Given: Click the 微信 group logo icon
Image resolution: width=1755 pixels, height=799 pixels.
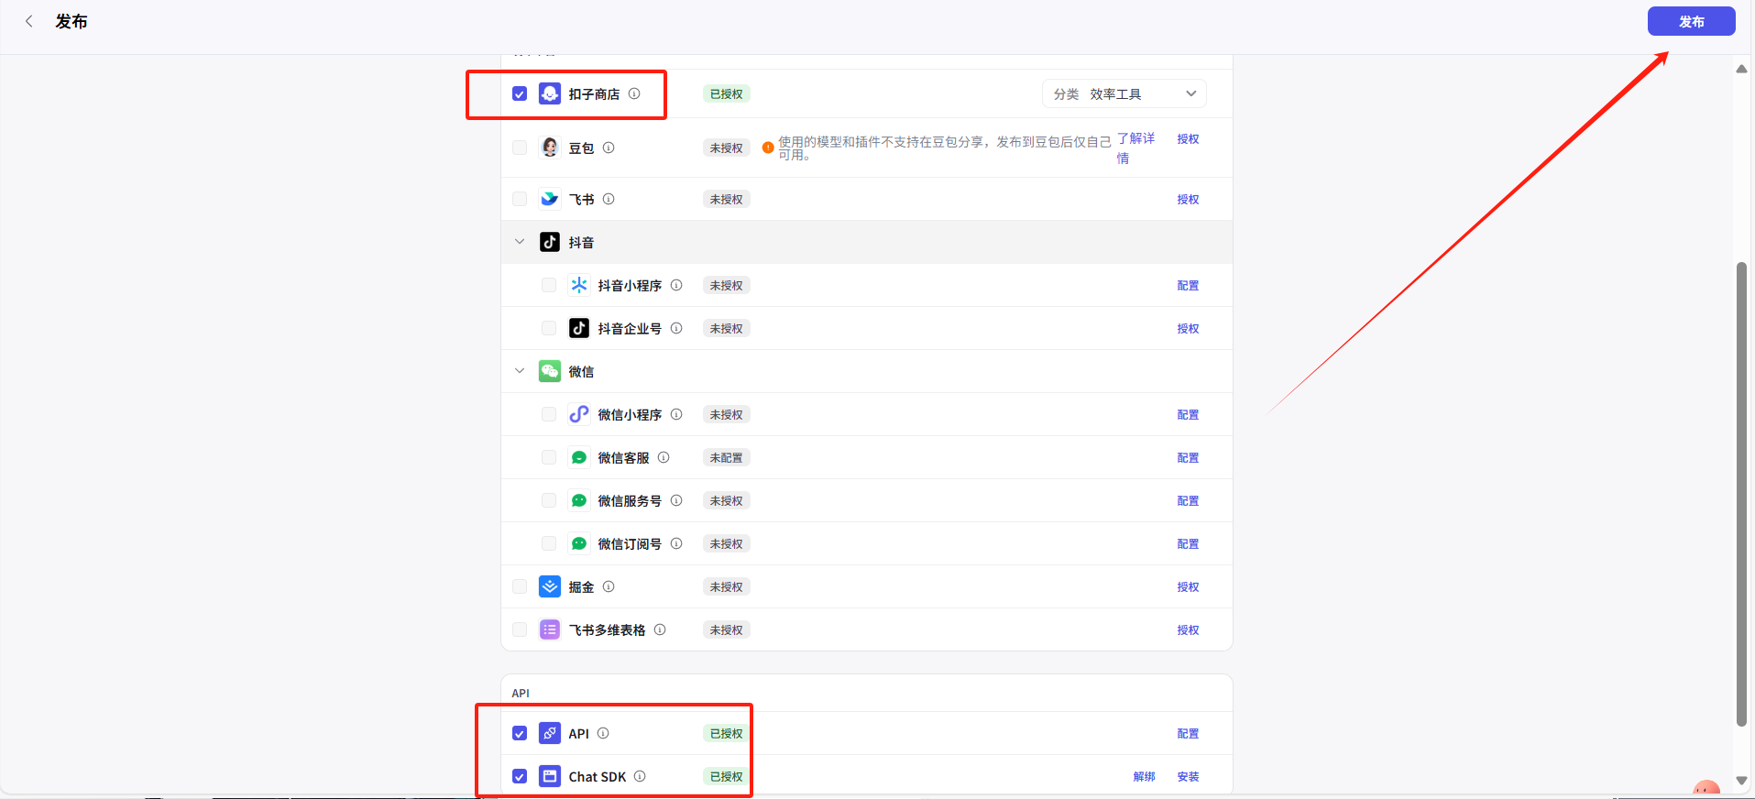Looking at the screenshot, I should click(550, 371).
